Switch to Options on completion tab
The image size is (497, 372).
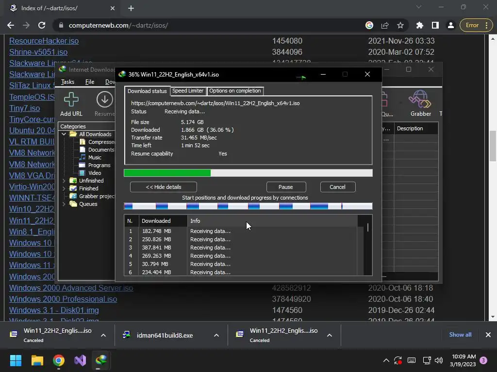235,91
